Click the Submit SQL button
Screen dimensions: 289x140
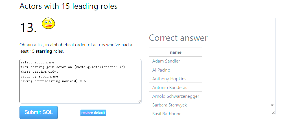(39, 112)
